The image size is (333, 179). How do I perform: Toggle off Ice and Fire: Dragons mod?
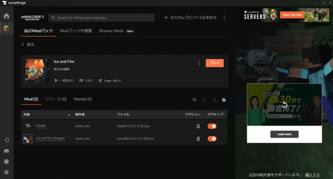click(212, 139)
